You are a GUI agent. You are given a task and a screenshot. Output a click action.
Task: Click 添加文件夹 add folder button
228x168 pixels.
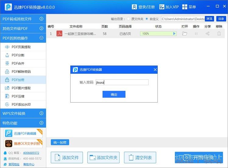[103, 158]
